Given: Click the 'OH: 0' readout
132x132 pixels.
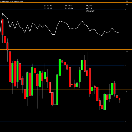Looking at the screenshot, I should (89, 8).
